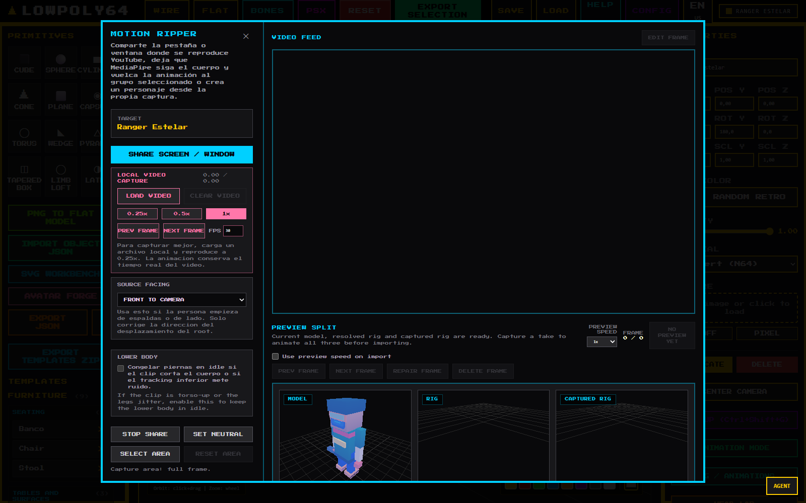Click the video feed area
The image size is (806, 503).
(484, 182)
